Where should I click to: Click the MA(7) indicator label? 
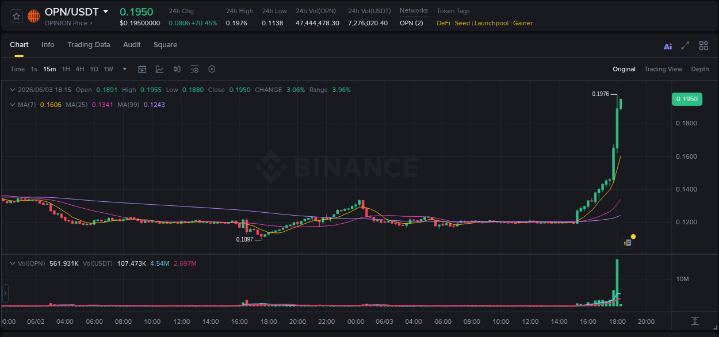[x=27, y=105]
